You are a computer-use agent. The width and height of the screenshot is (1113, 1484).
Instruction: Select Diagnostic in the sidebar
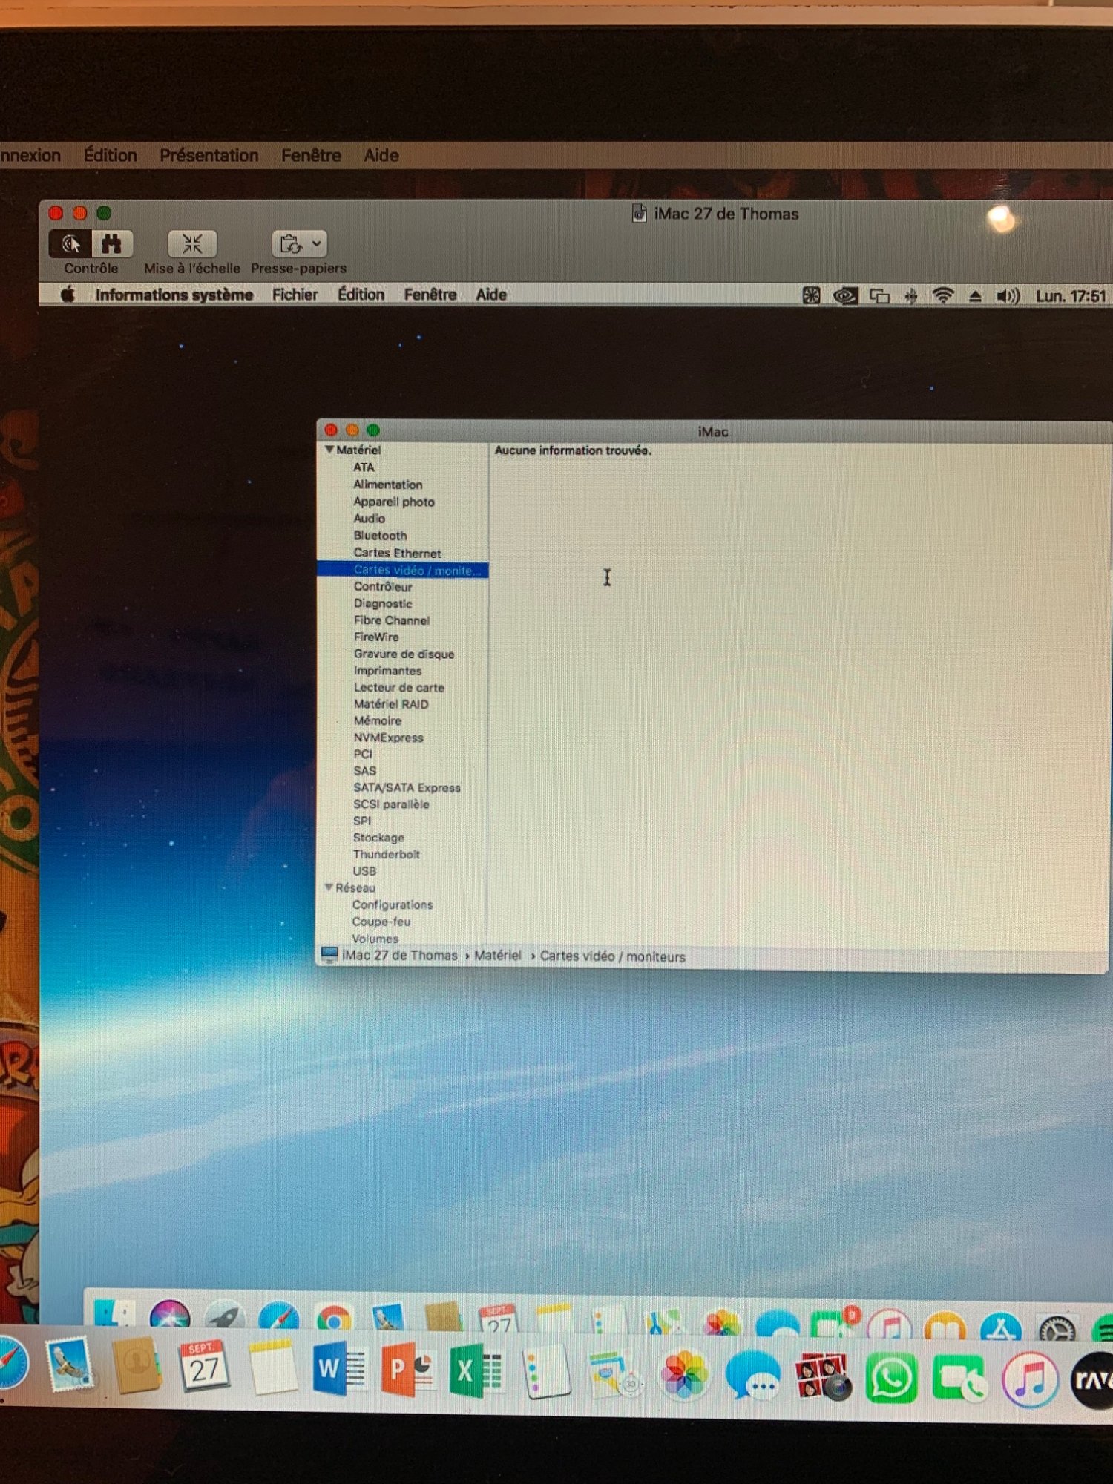383,604
